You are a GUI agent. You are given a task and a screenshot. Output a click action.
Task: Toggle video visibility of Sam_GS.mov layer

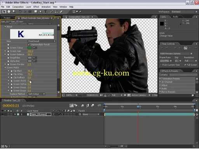(x=2, y=114)
